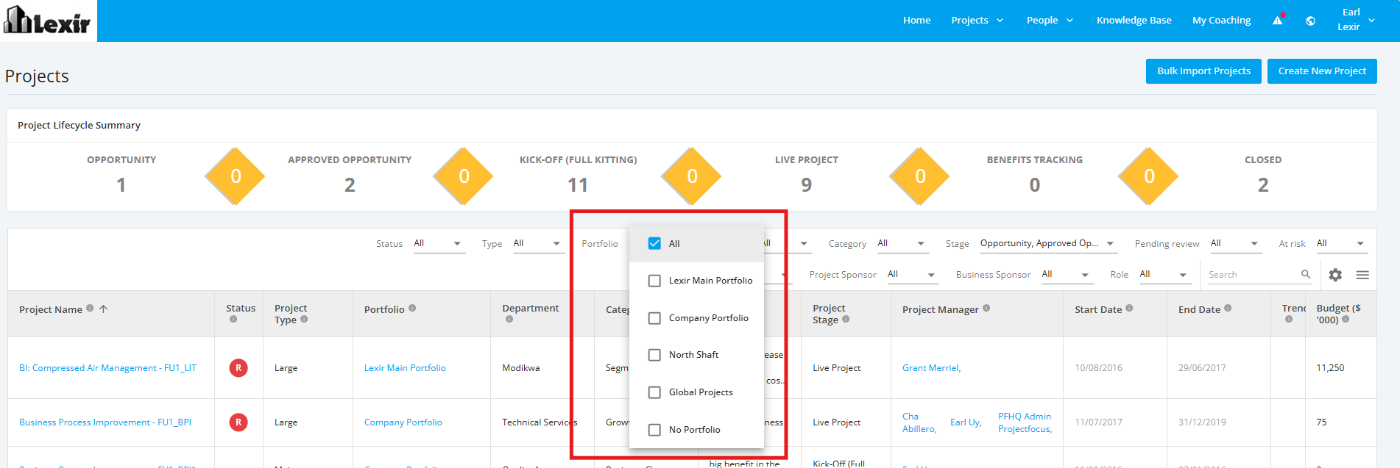Click the Closed count 2
The image size is (1400, 468).
1263,185
